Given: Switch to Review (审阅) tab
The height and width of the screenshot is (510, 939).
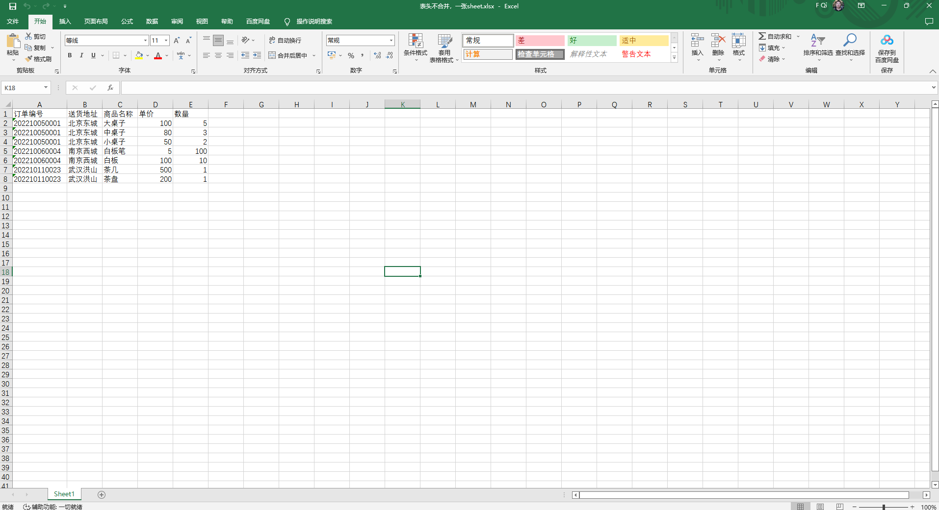Looking at the screenshot, I should [177, 22].
